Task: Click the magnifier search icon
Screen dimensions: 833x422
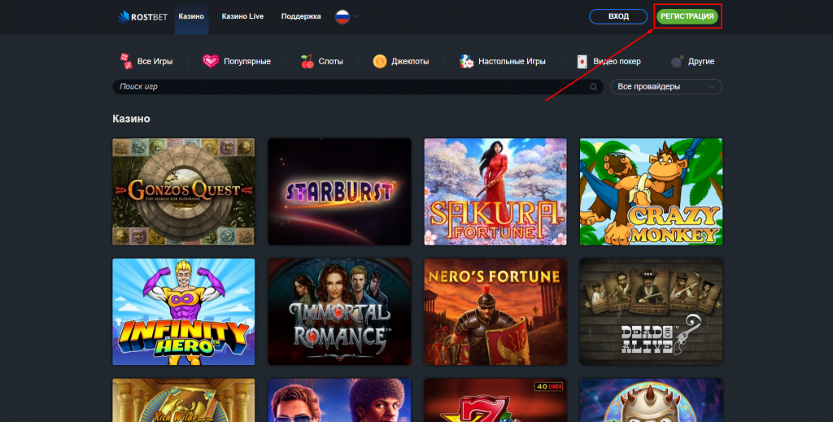Action: [x=593, y=86]
